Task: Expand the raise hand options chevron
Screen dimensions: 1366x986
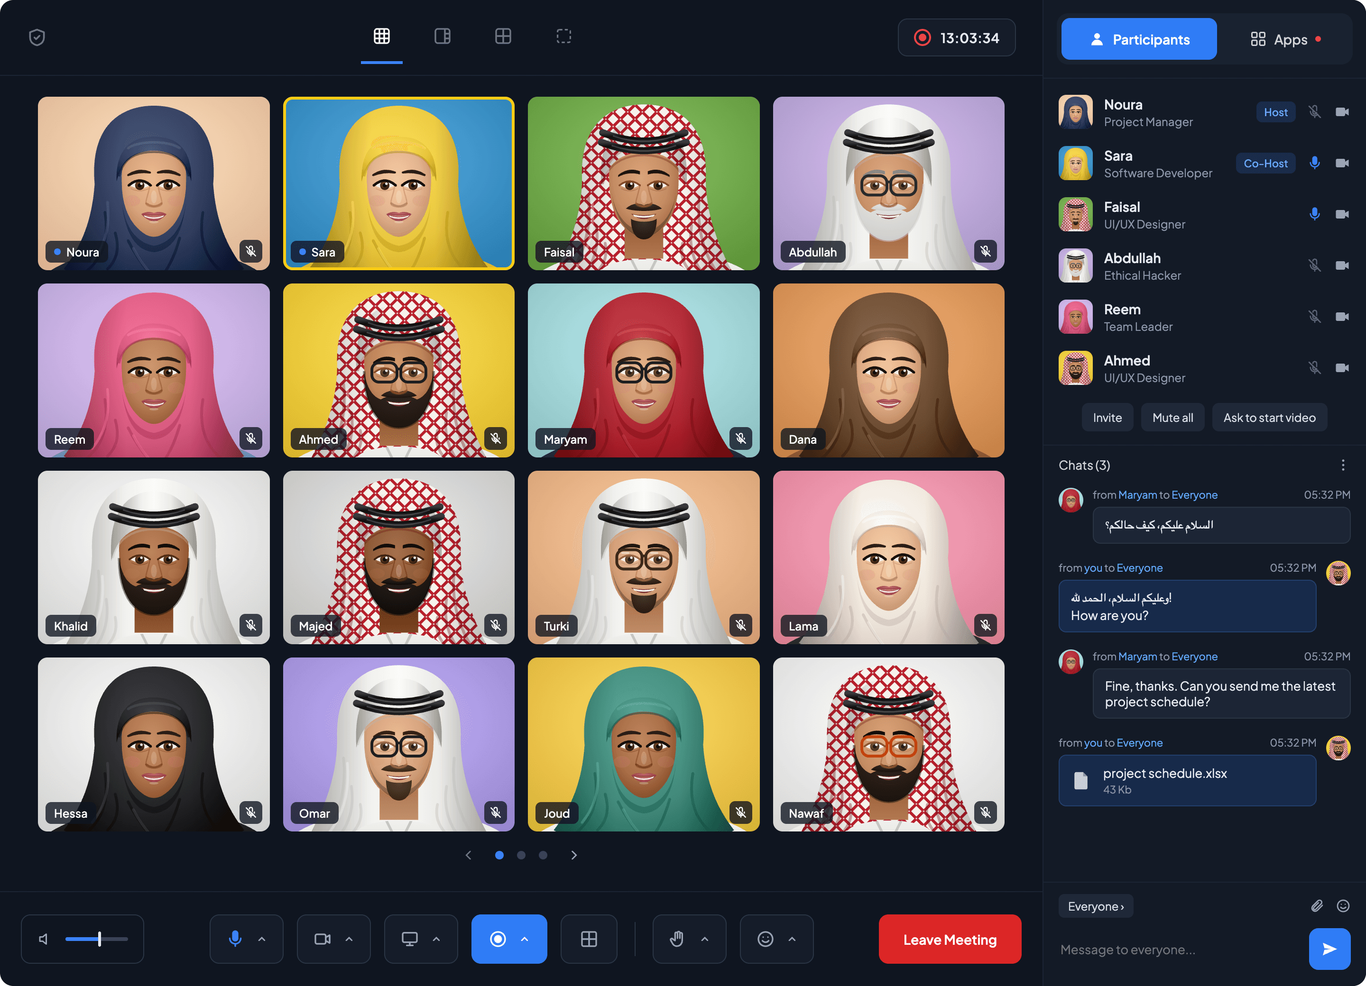Action: pyautogui.click(x=705, y=939)
